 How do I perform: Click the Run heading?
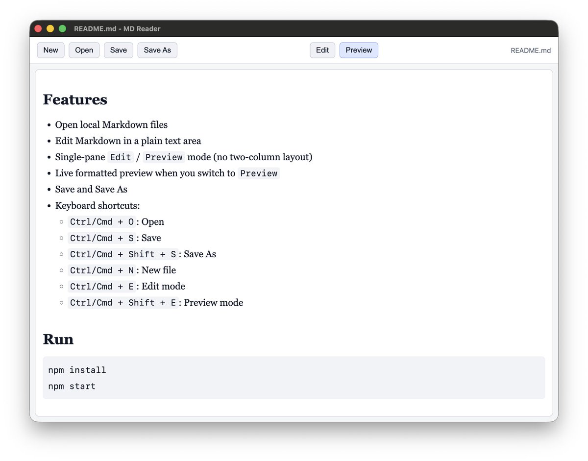click(58, 339)
